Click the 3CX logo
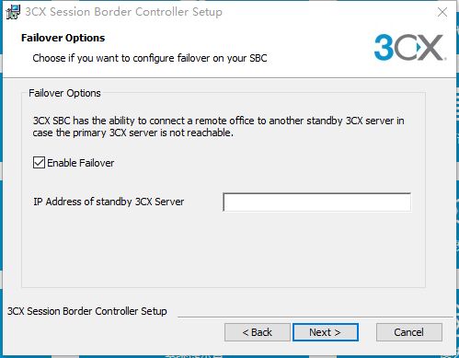 [410, 47]
